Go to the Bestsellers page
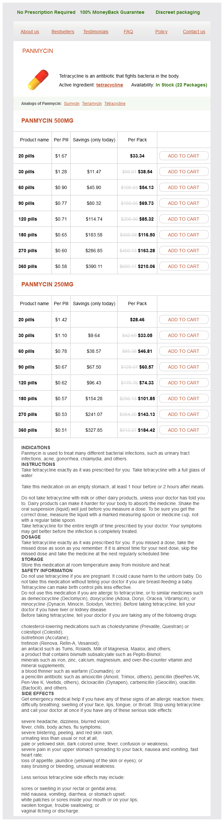This screenshot has width=224, height=822. point(63,32)
